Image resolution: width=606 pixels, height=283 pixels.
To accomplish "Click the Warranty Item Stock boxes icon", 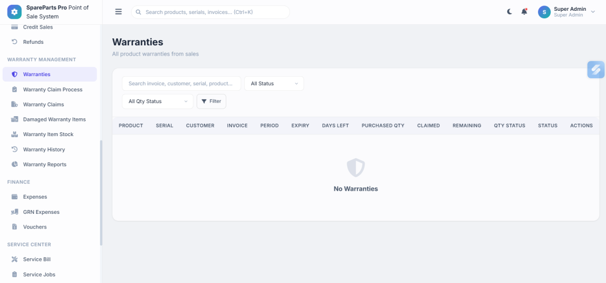I will [x=15, y=134].
